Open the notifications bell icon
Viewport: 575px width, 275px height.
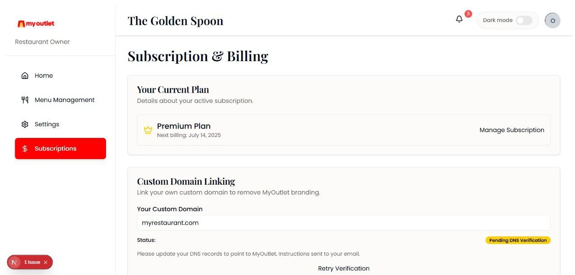(x=459, y=19)
